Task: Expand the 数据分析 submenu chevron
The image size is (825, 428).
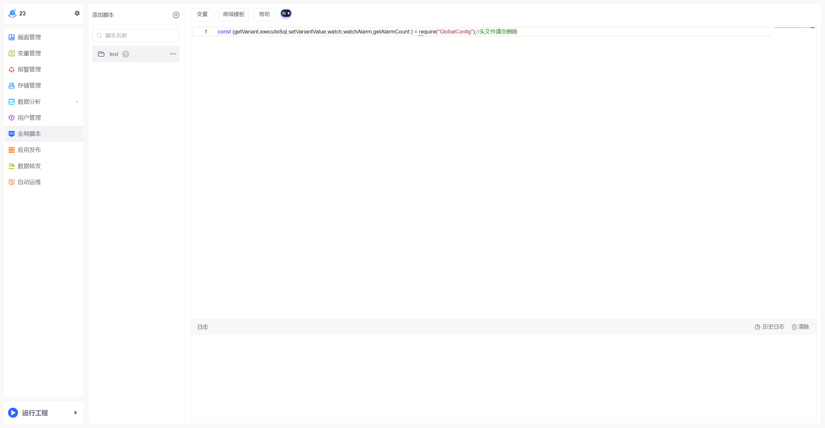Action: click(x=77, y=102)
